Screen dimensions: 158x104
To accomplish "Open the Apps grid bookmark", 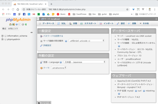I will [6, 14].
